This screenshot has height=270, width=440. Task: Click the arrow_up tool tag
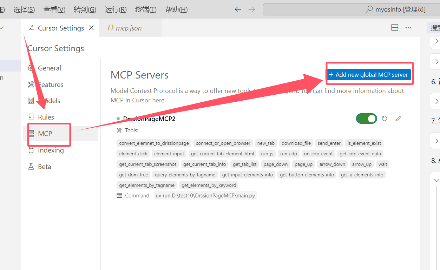pyautogui.click(x=362, y=164)
